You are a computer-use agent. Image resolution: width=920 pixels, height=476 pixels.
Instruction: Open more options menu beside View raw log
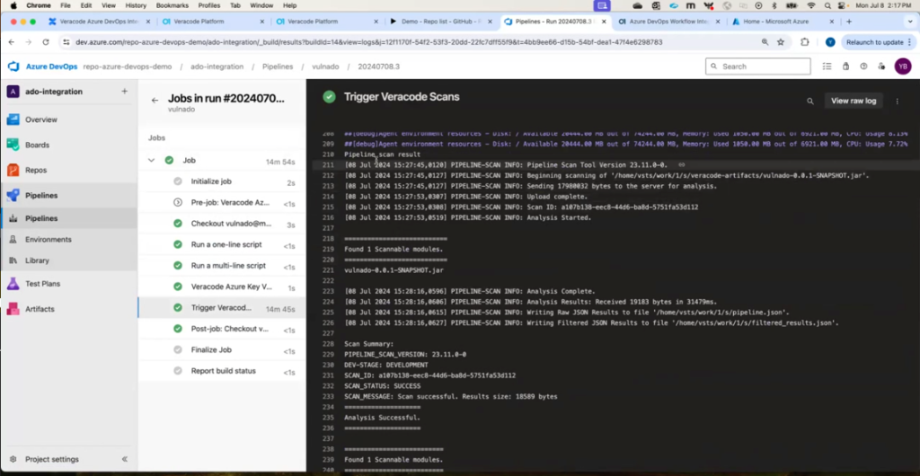point(898,101)
